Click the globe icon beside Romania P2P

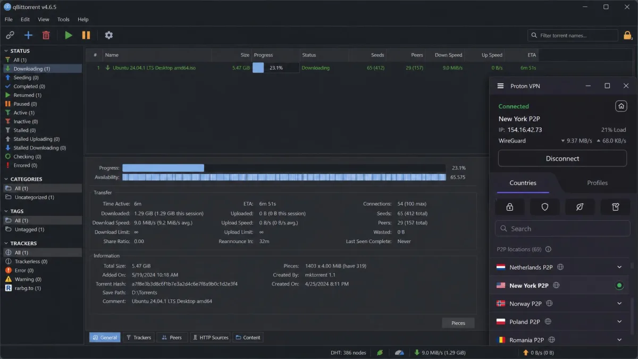(x=551, y=340)
